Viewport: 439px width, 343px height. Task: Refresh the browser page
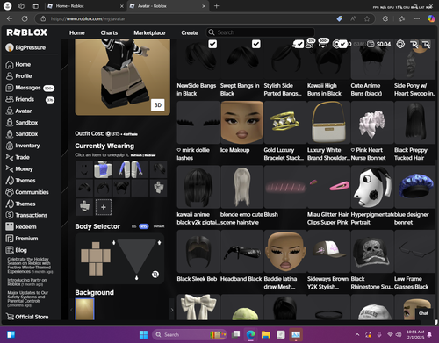pyautogui.click(x=25, y=18)
